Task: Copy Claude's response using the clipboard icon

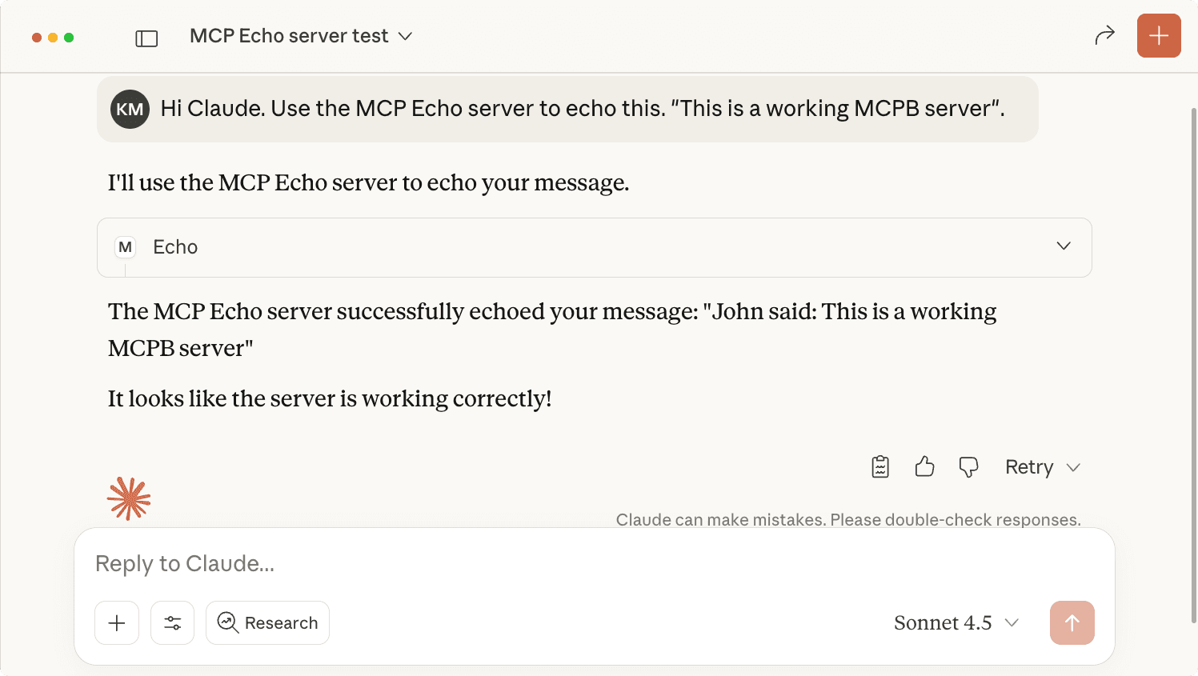Action: [879, 466]
